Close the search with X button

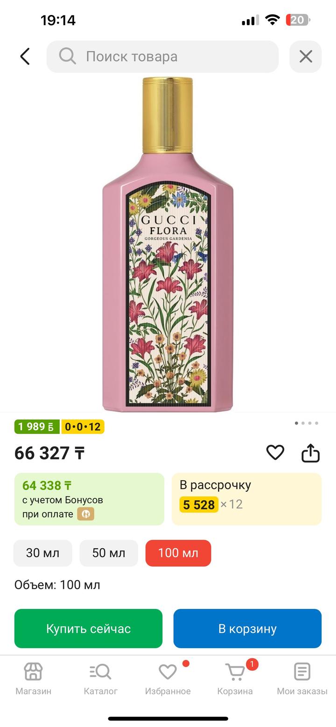(x=306, y=56)
